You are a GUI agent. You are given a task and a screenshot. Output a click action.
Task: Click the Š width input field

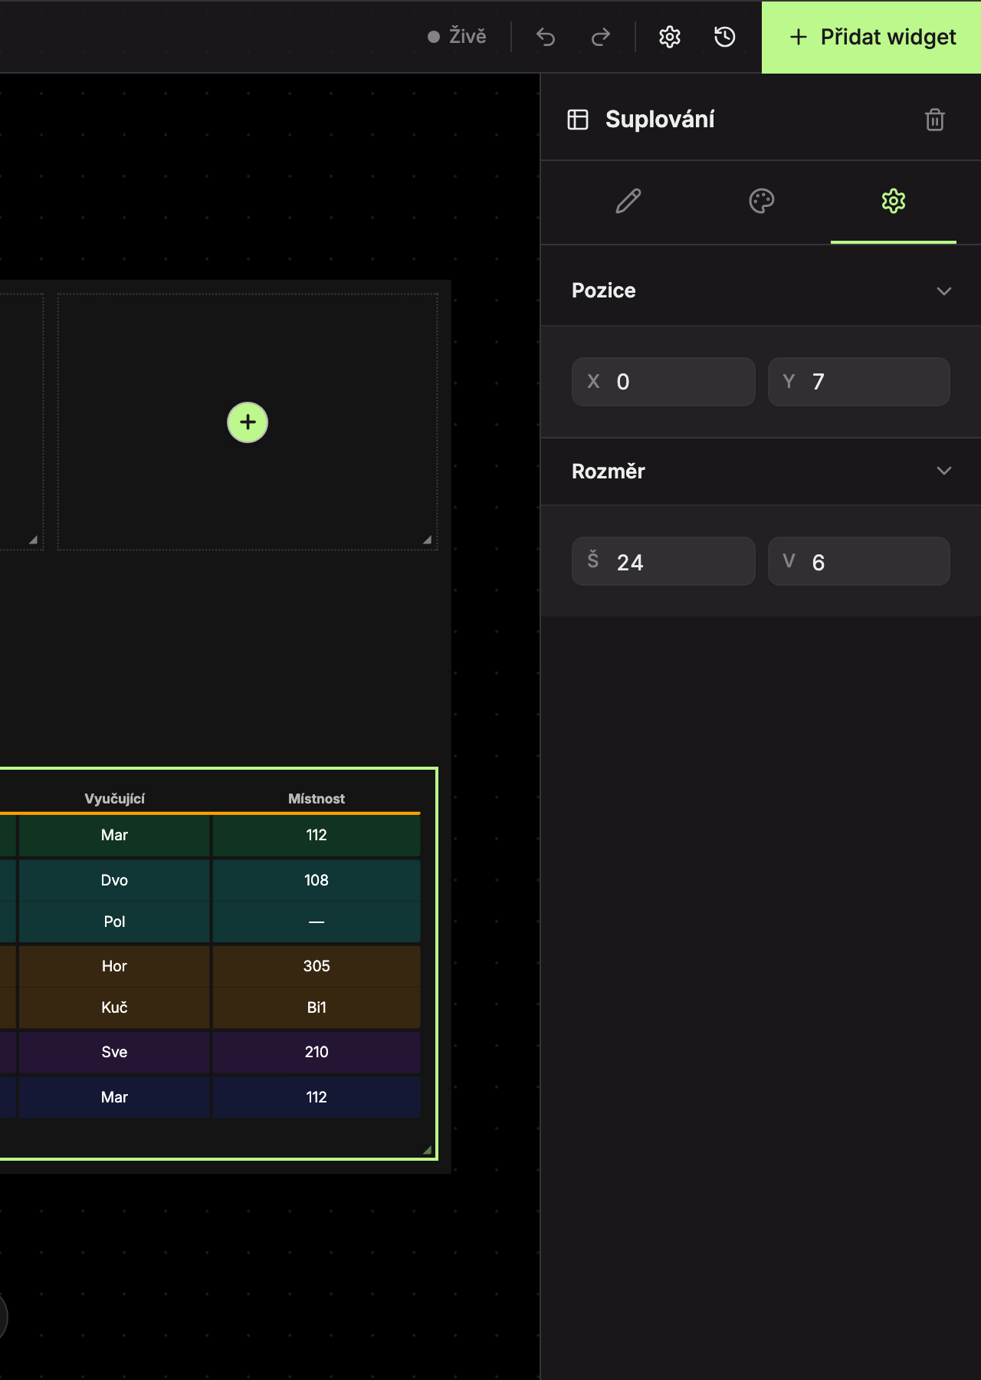(664, 561)
